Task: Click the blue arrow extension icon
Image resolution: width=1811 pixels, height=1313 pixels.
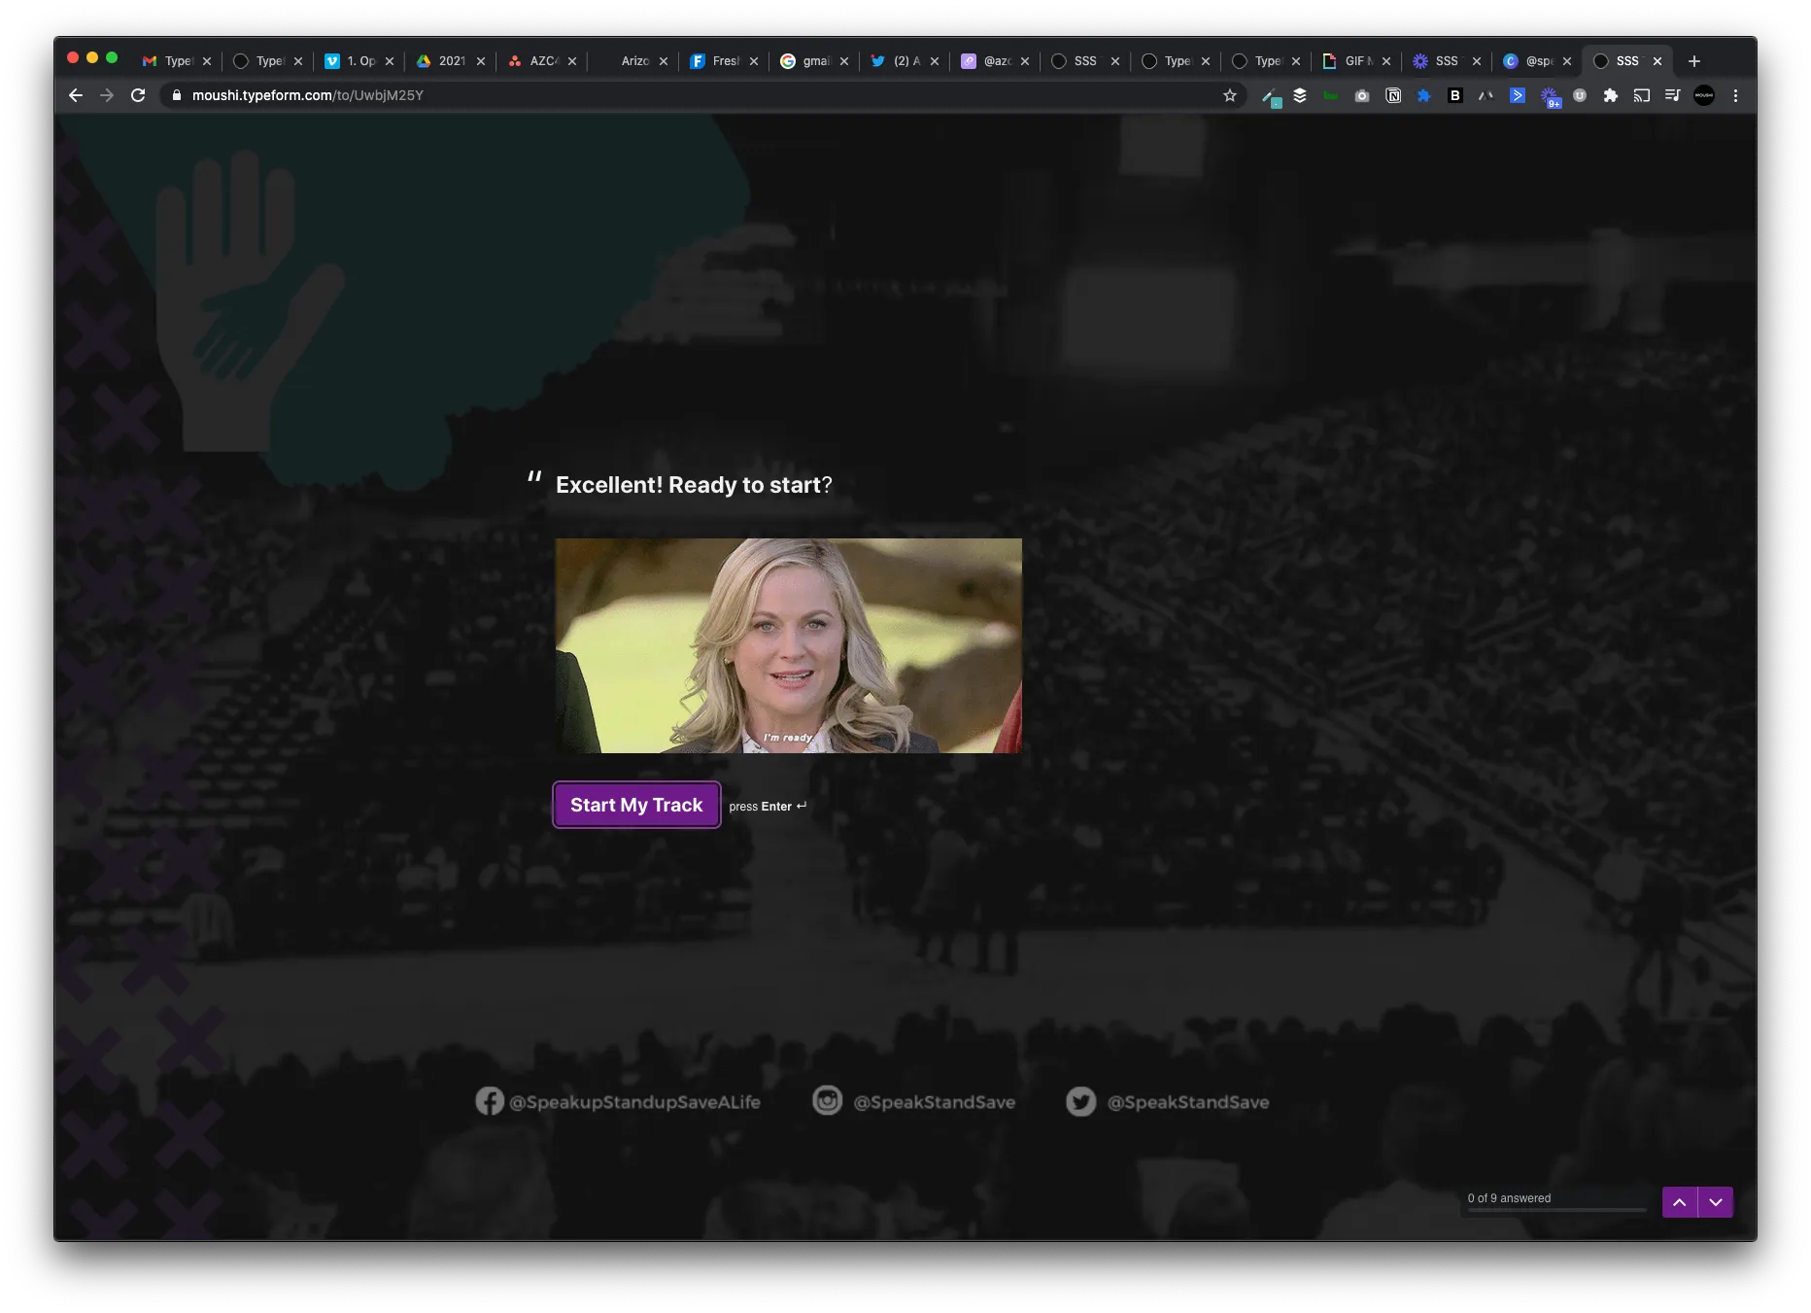Action: click(1518, 95)
